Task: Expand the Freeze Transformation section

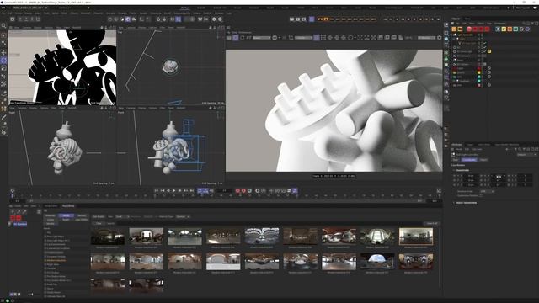Action: (x=455, y=203)
